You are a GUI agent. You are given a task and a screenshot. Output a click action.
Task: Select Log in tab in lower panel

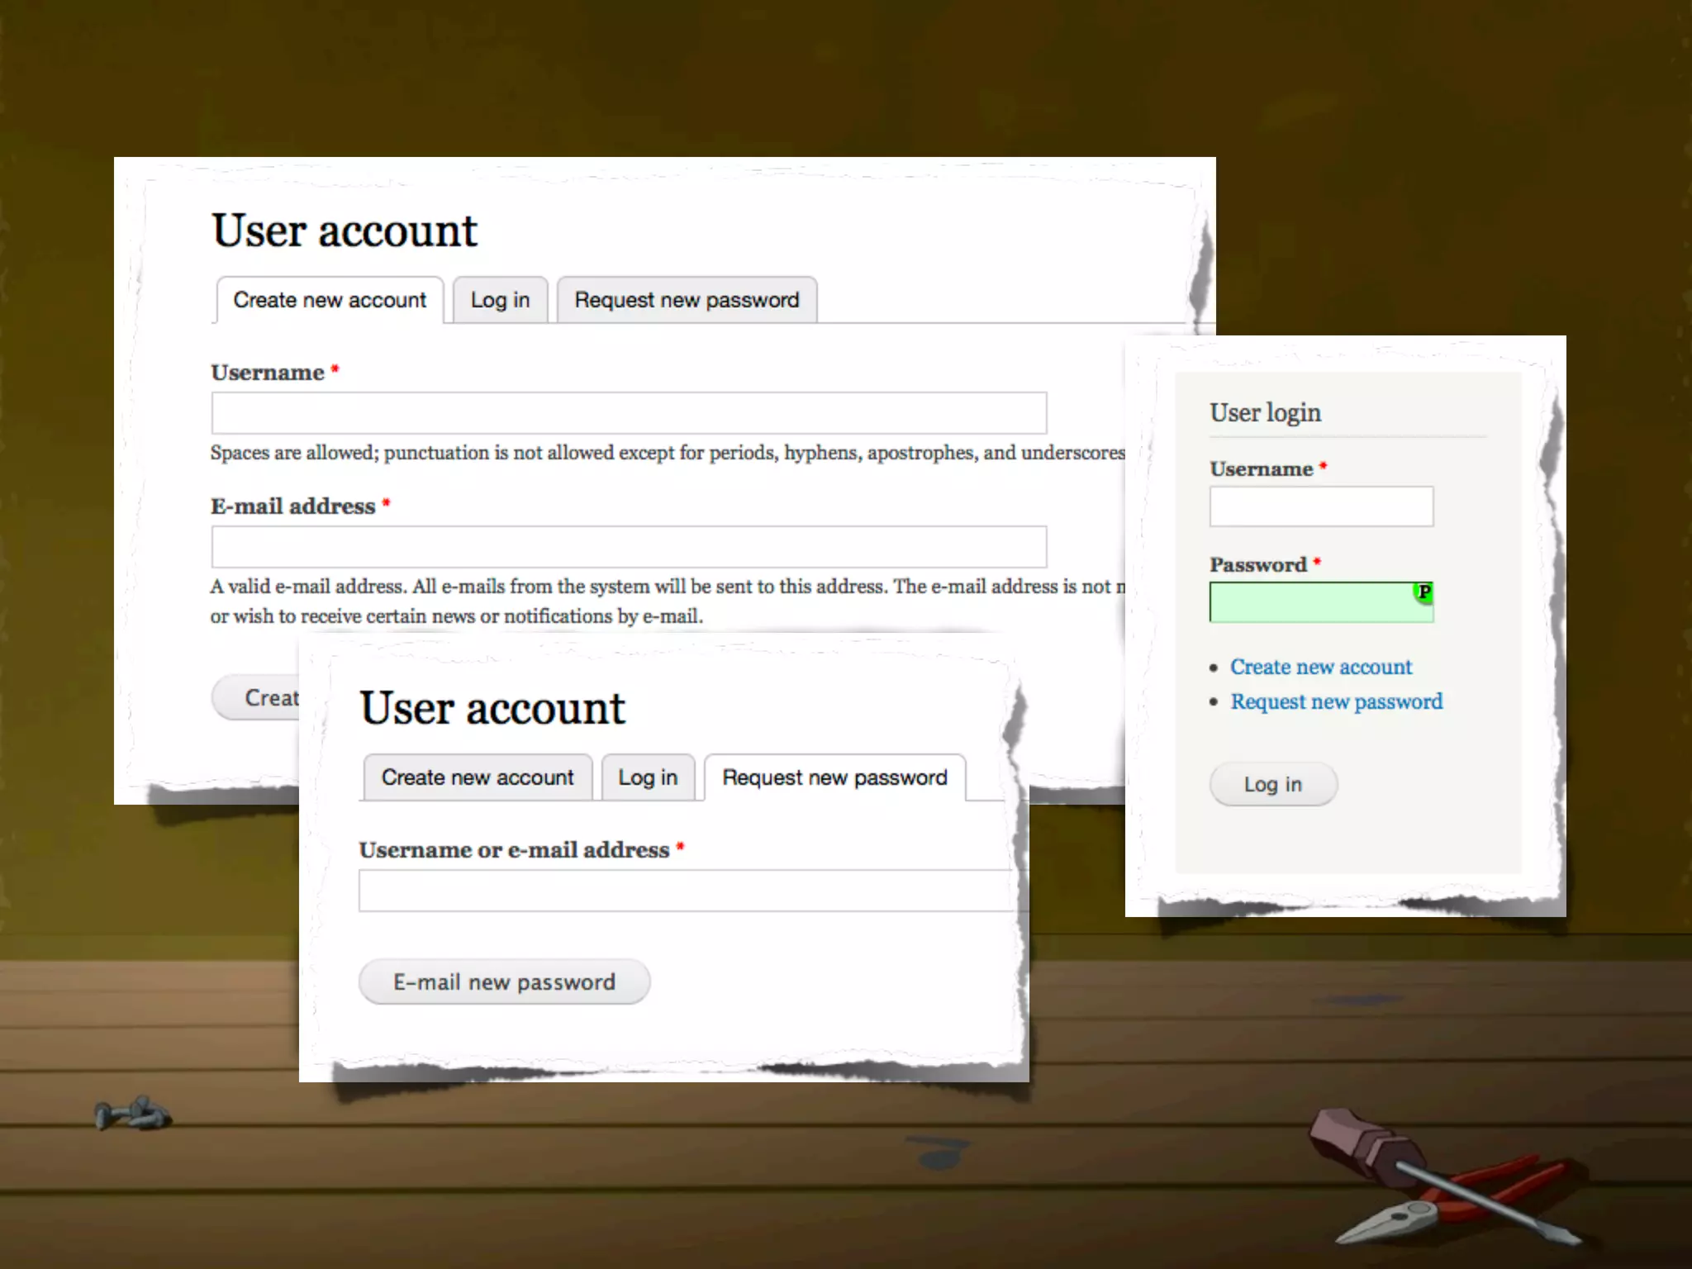tap(648, 777)
